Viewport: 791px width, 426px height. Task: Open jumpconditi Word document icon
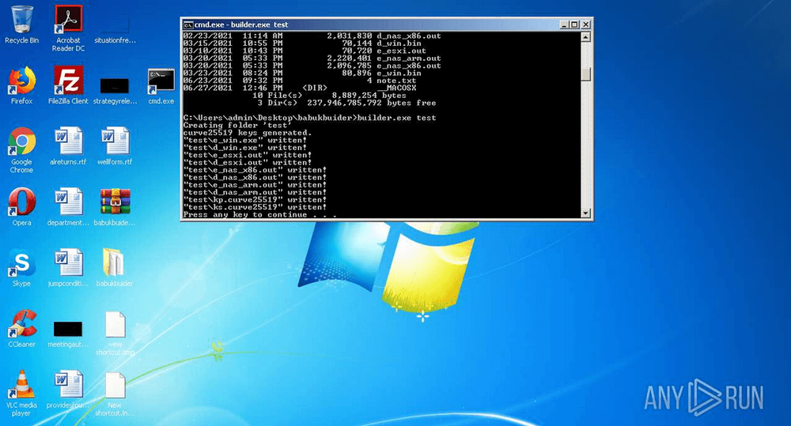[x=69, y=263]
